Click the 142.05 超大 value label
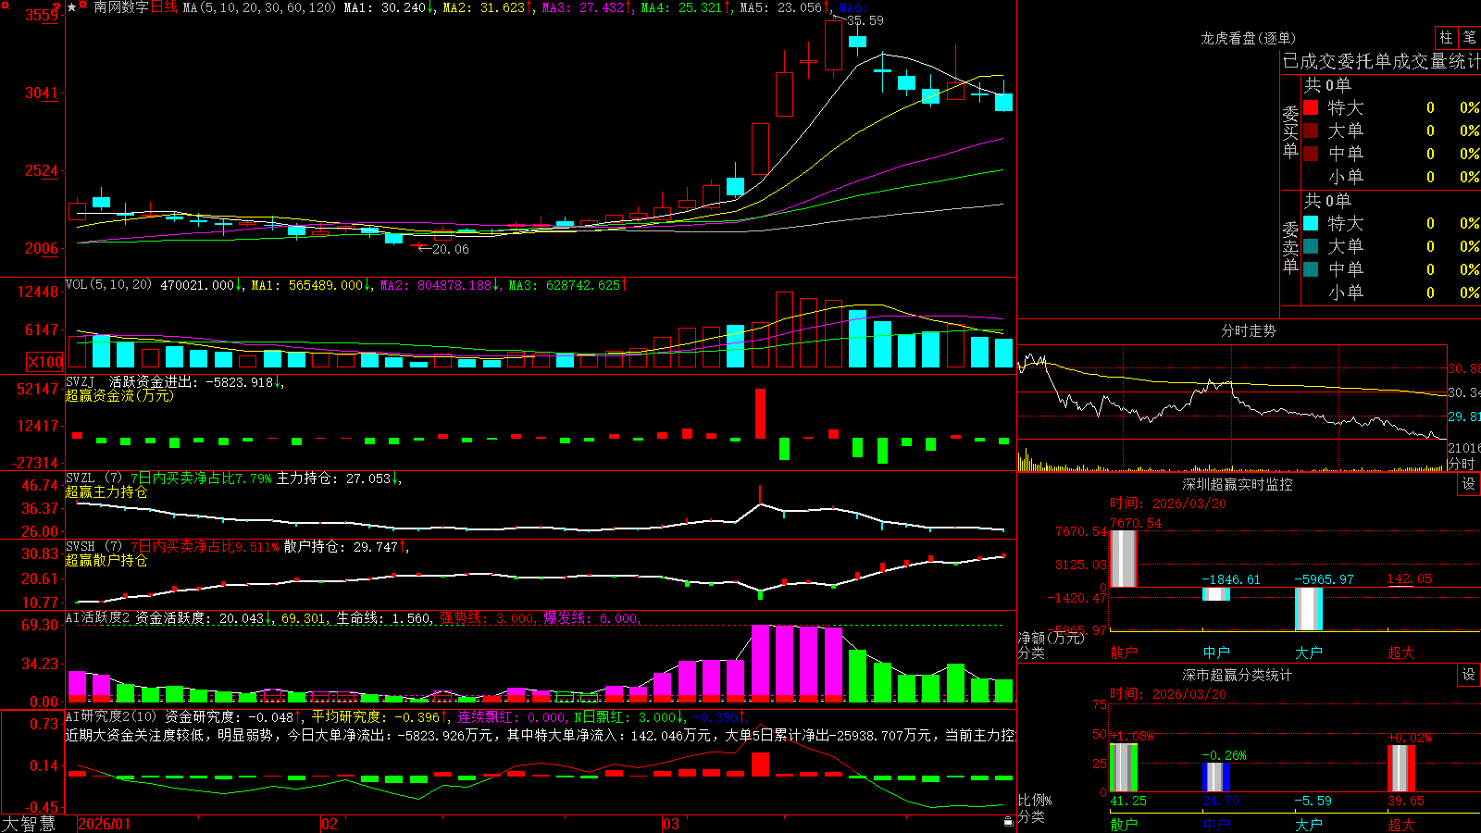The image size is (1481, 833). click(x=1409, y=578)
